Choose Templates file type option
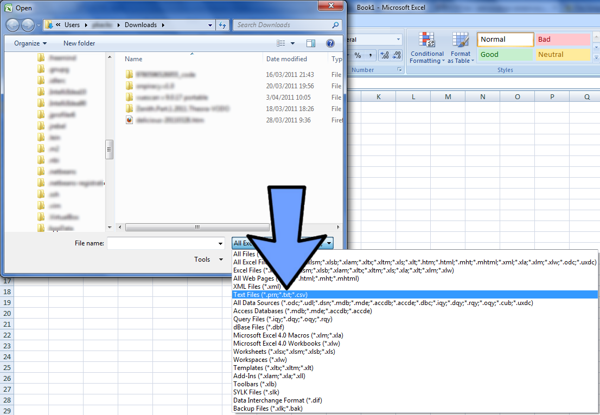 415,368
